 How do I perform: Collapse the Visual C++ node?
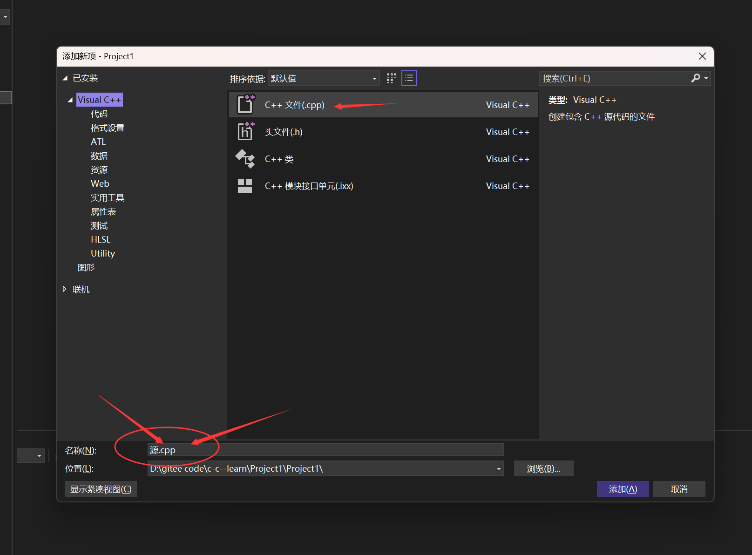click(69, 99)
